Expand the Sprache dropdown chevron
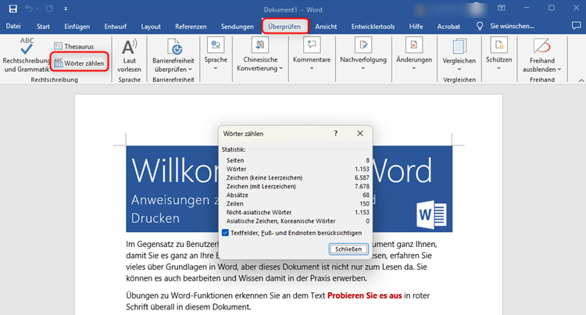 216,68
